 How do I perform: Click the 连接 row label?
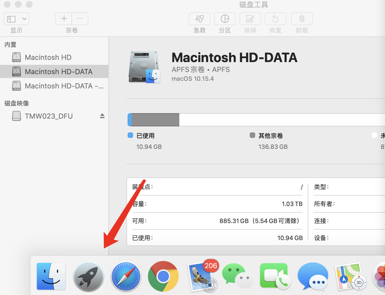point(321,221)
